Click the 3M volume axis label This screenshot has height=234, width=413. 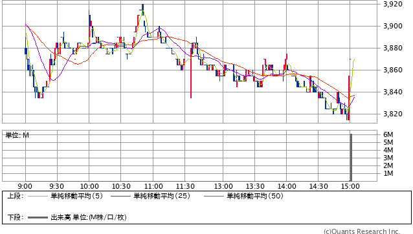tap(388, 158)
